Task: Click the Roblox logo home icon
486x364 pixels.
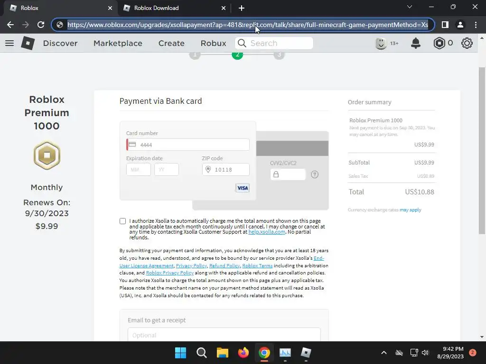Action: coord(28,43)
